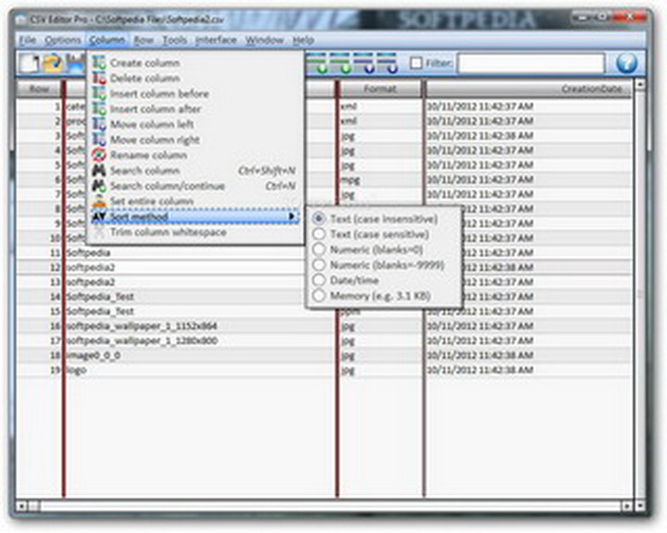Select the CreationDate cell in row 3
Viewport: 667px width, 533px height.
tap(529, 136)
